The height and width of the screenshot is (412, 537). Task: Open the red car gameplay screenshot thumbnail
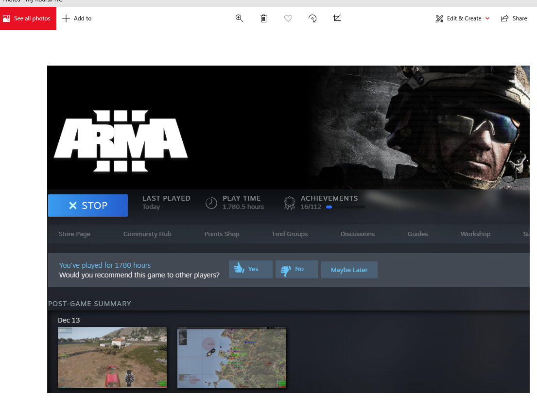[x=112, y=358]
